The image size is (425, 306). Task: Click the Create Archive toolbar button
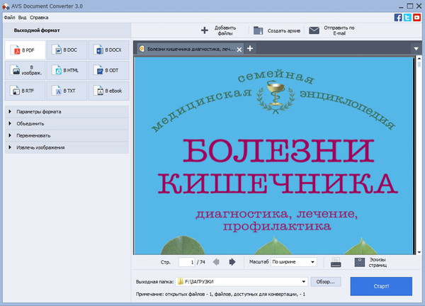pyautogui.click(x=277, y=30)
